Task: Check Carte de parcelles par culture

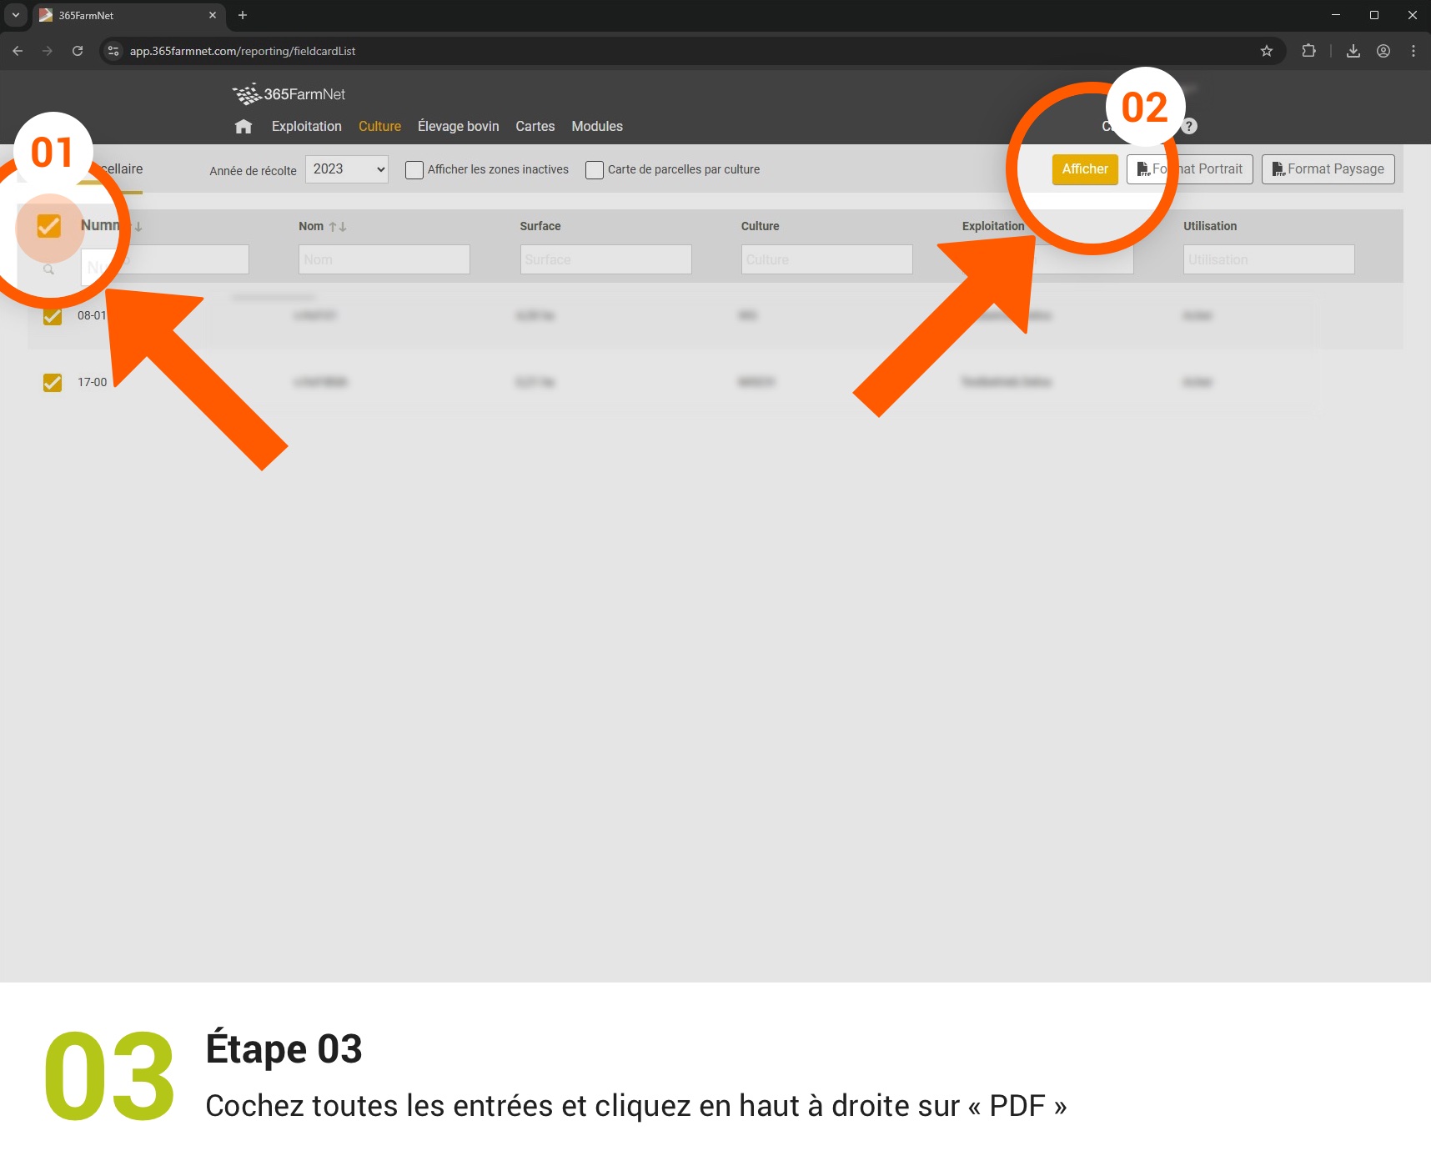Action: 595,170
